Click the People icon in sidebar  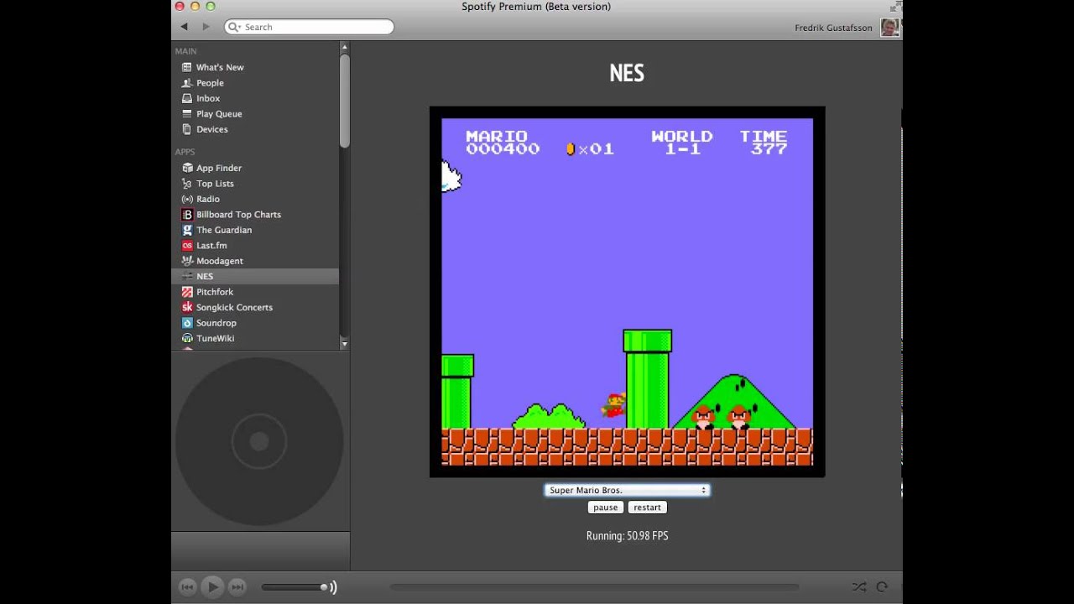pos(187,83)
